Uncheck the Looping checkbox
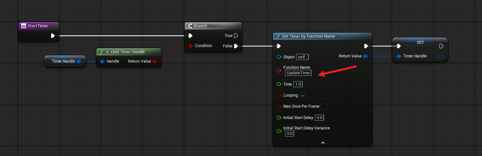The height and width of the screenshot is (156, 482). point(303,95)
